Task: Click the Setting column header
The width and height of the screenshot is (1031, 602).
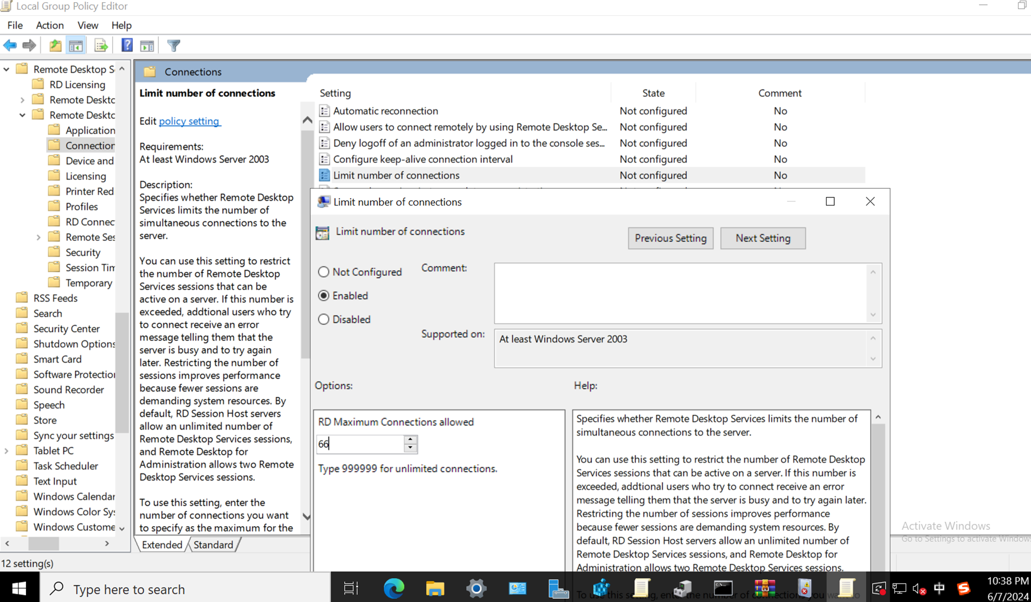Action: [x=335, y=93]
